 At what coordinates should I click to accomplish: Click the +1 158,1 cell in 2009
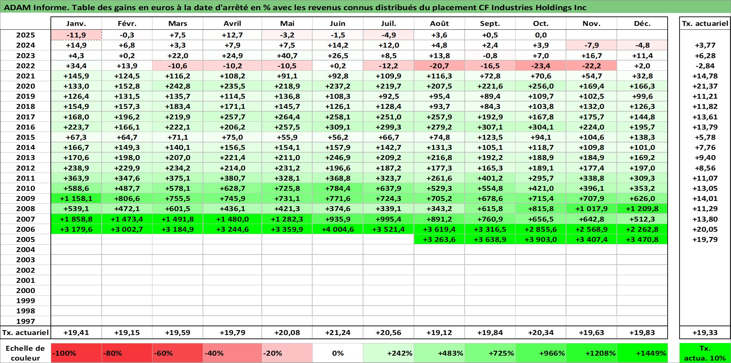76,198
